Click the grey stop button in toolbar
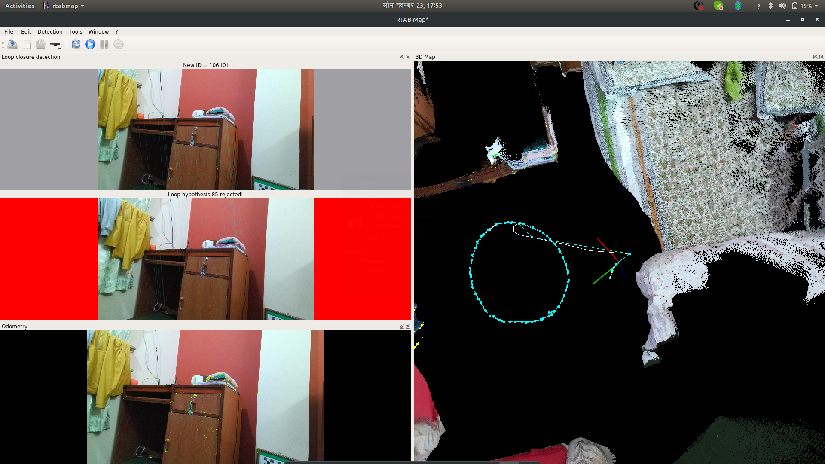 [119, 44]
